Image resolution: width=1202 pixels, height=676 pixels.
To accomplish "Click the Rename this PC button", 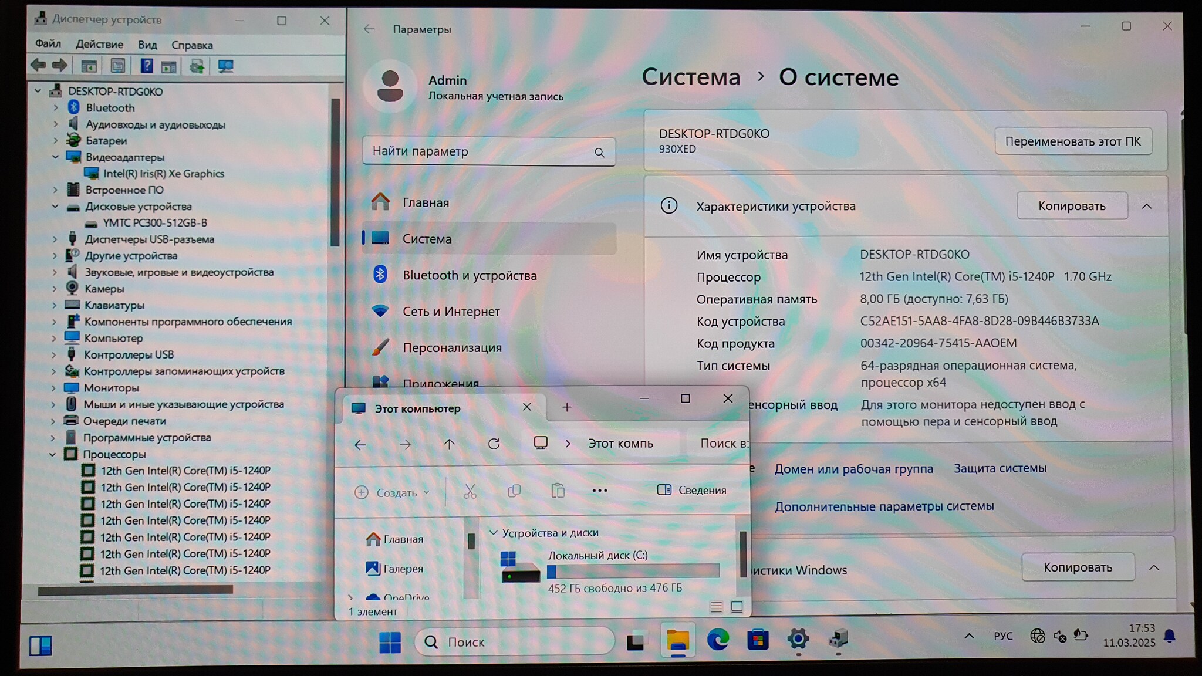I will pyautogui.click(x=1072, y=141).
